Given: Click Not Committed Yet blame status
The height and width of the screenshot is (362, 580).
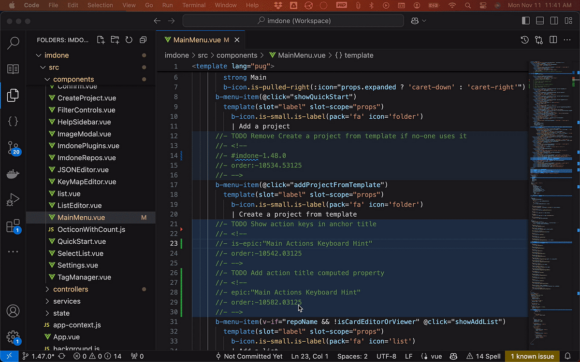Looking at the screenshot, I should (x=249, y=356).
